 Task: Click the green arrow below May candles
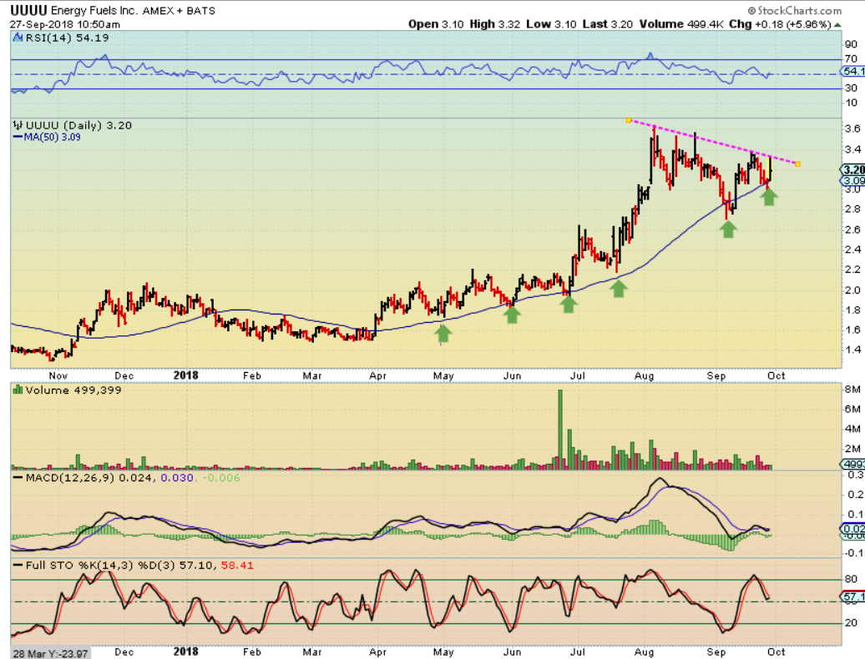443,334
